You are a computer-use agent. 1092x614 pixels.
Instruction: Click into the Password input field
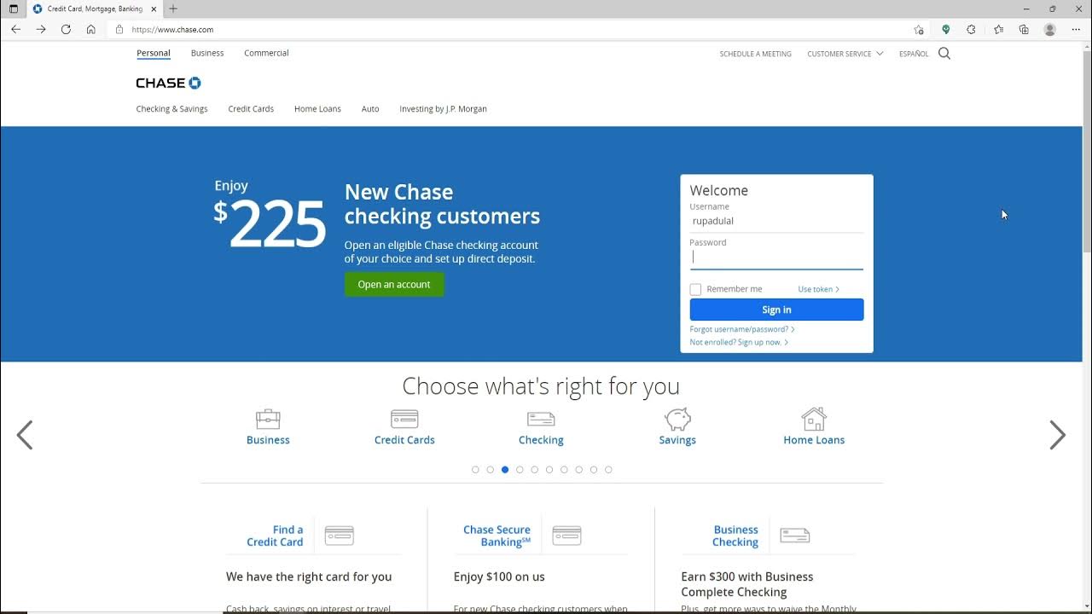click(x=776, y=257)
